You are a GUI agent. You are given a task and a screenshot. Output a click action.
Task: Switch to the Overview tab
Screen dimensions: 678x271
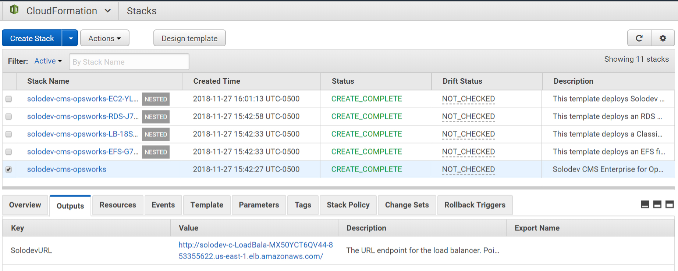[x=25, y=205]
